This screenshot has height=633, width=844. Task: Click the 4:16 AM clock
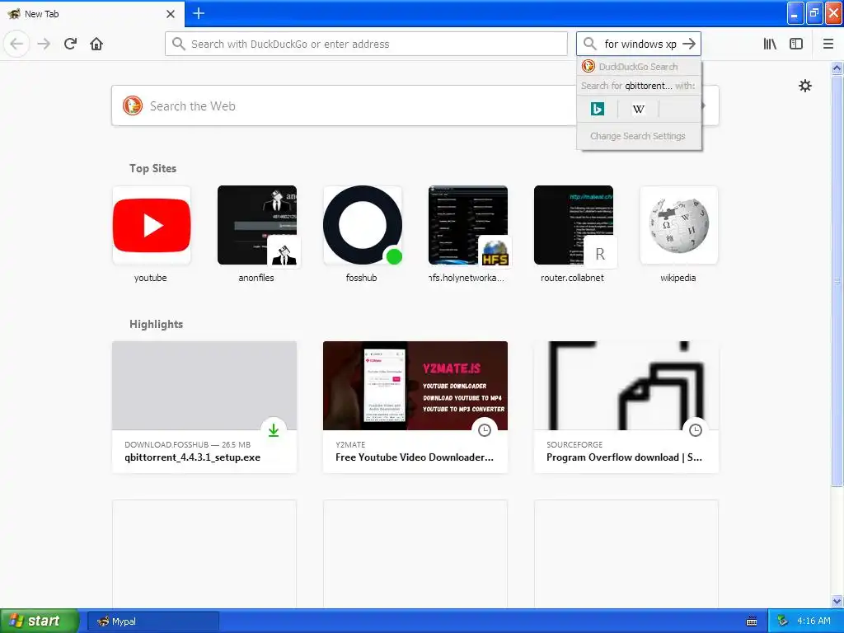tap(814, 621)
